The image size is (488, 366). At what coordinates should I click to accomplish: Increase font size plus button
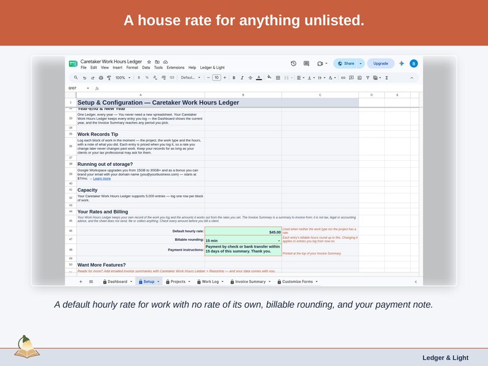(225, 78)
